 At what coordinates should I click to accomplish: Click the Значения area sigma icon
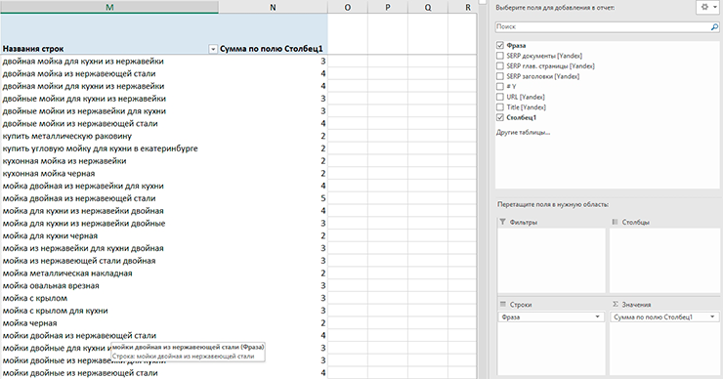(616, 305)
